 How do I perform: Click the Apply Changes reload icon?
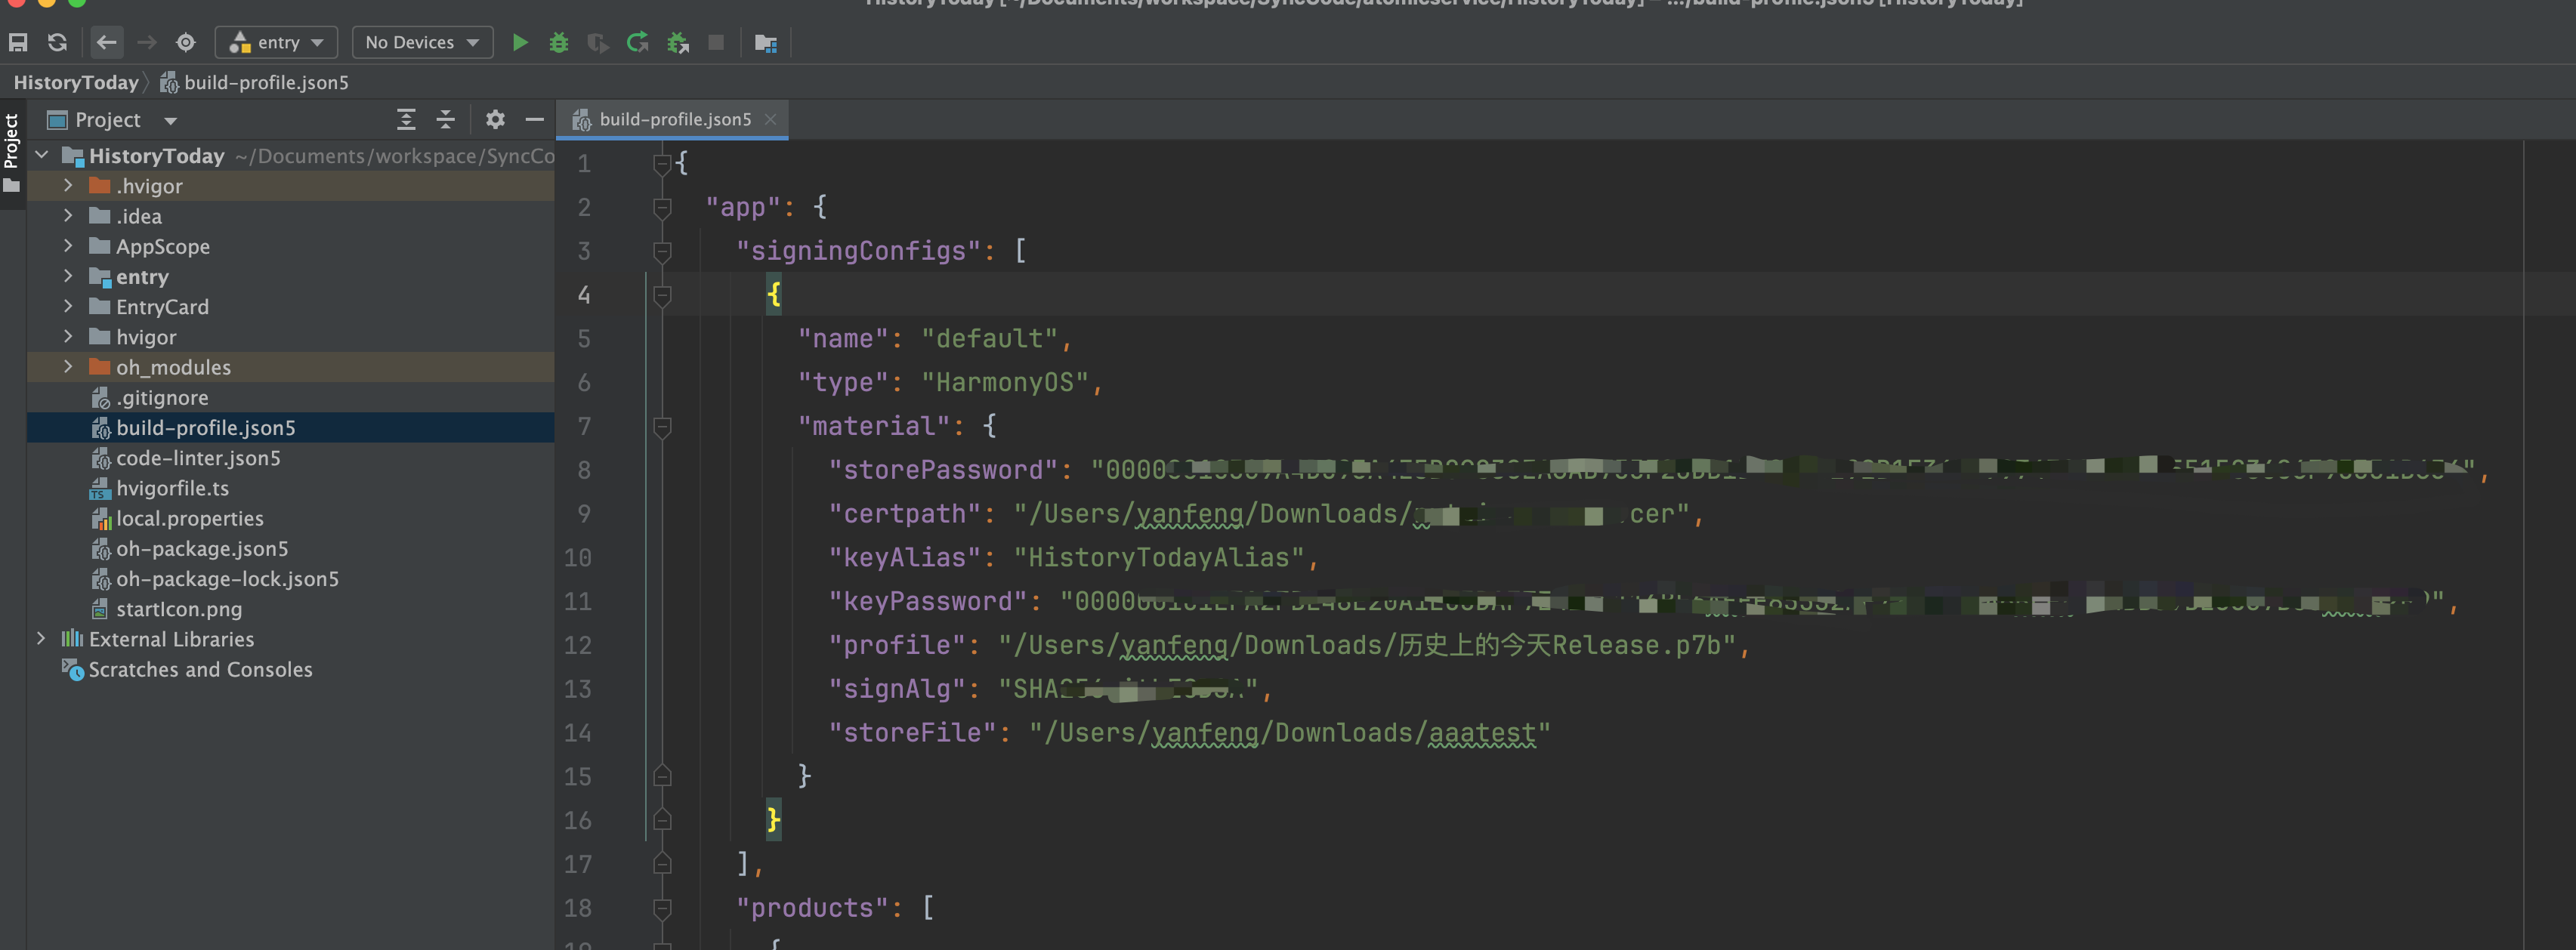click(x=637, y=42)
